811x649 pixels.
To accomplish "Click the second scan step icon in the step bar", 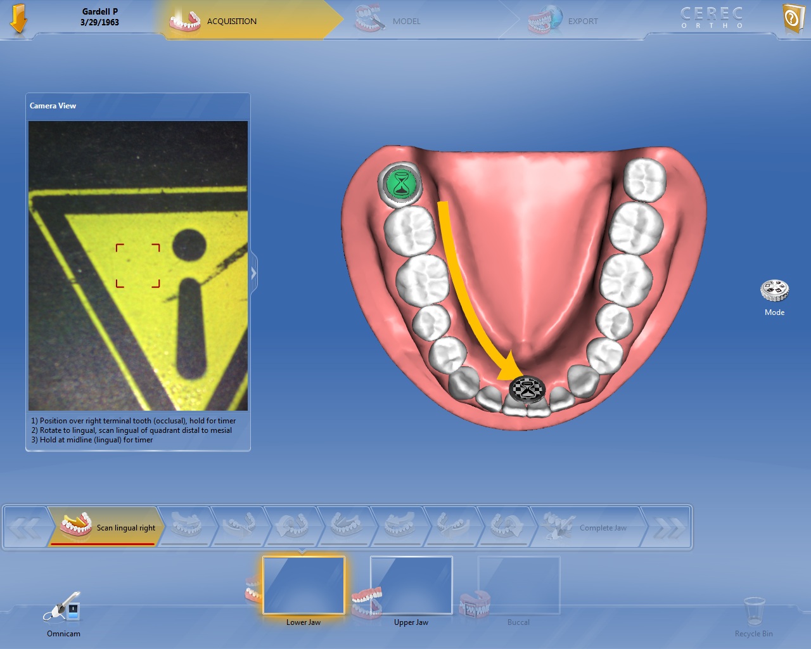I will pyautogui.click(x=185, y=526).
